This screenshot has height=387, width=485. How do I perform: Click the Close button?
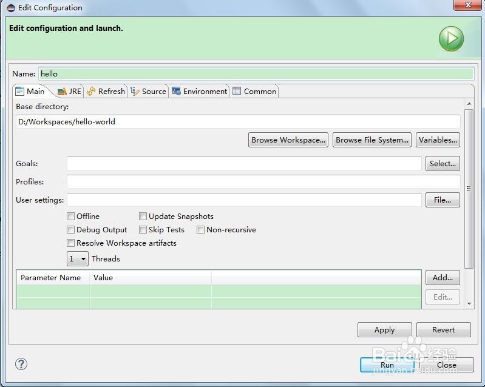click(446, 365)
